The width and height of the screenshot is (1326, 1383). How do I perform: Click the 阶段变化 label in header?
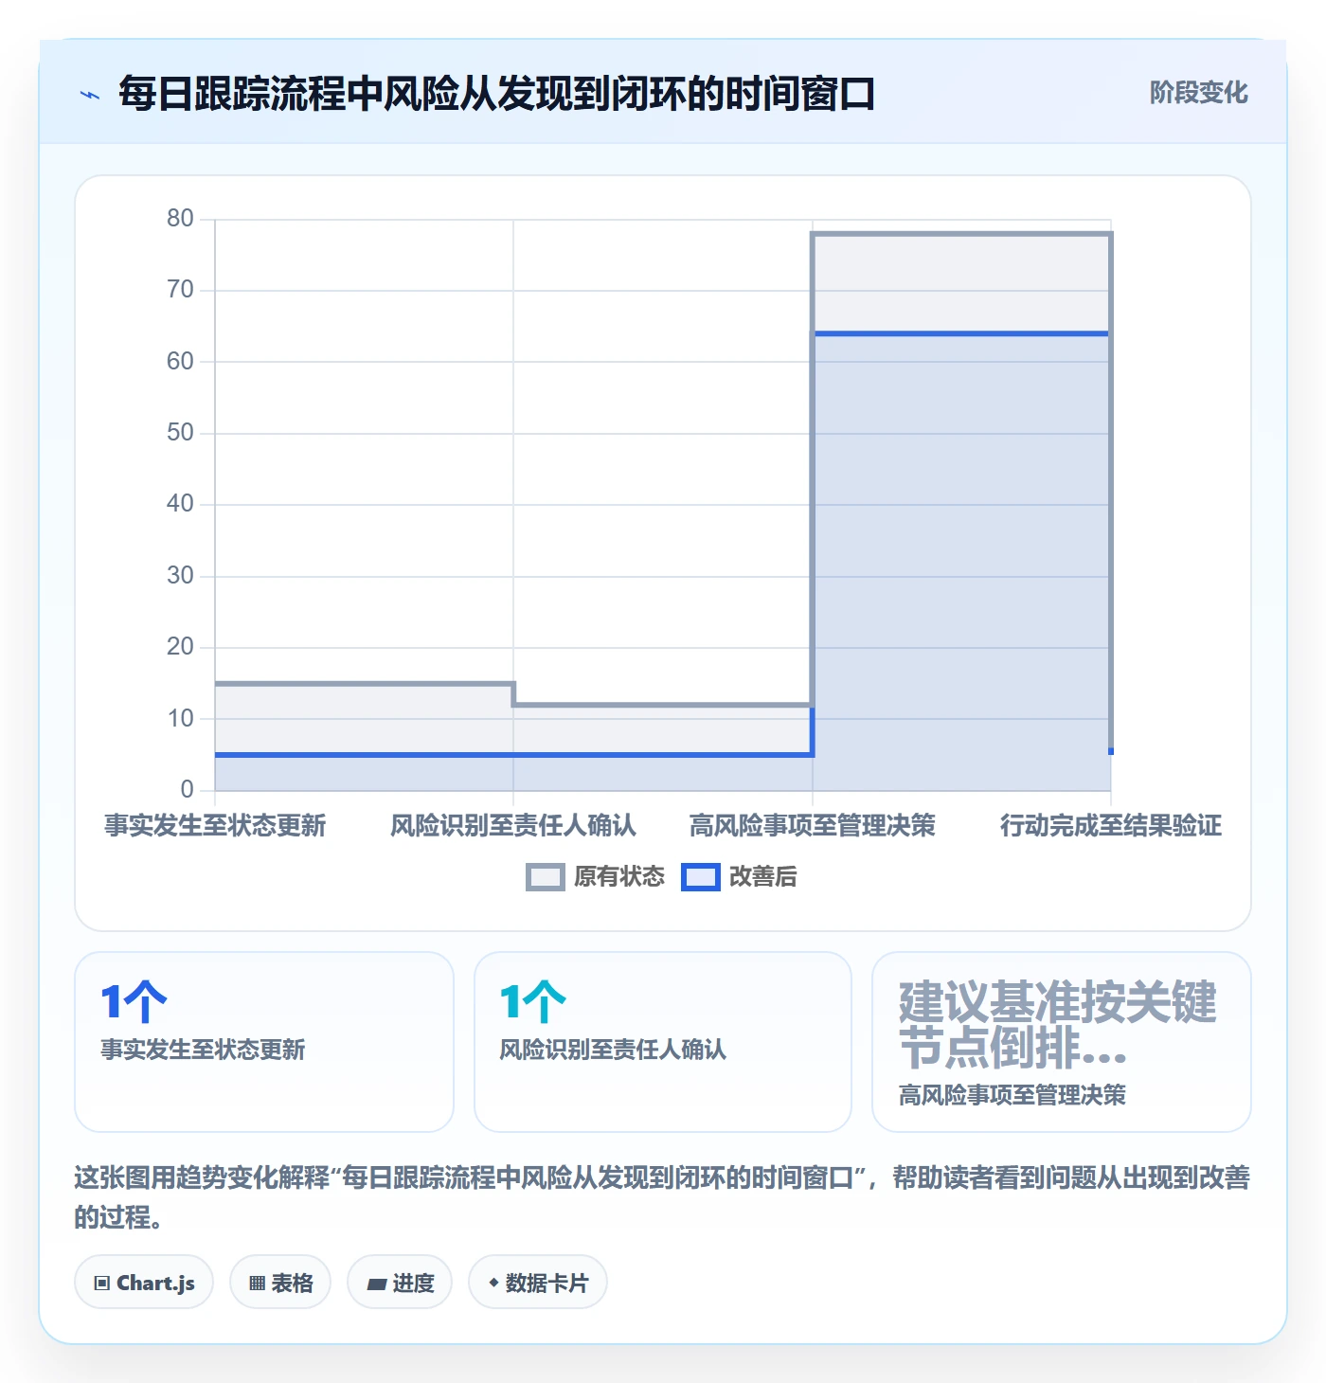point(1198,93)
